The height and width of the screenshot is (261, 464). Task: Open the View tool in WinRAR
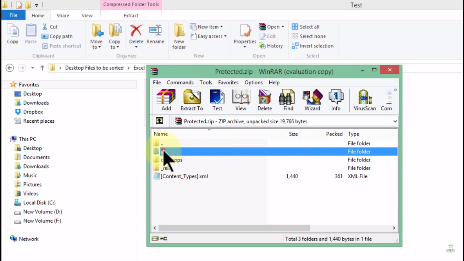(241, 100)
